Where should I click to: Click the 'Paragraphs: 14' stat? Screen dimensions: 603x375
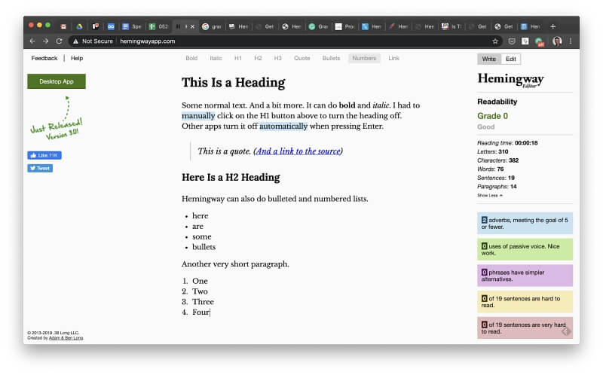pos(497,186)
